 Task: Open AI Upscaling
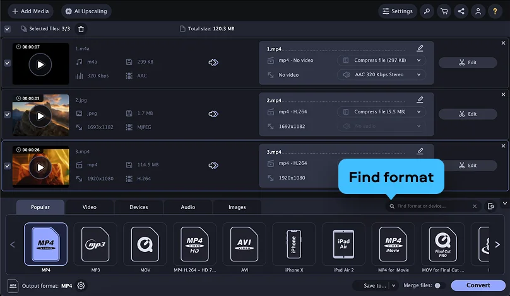[86, 11]
